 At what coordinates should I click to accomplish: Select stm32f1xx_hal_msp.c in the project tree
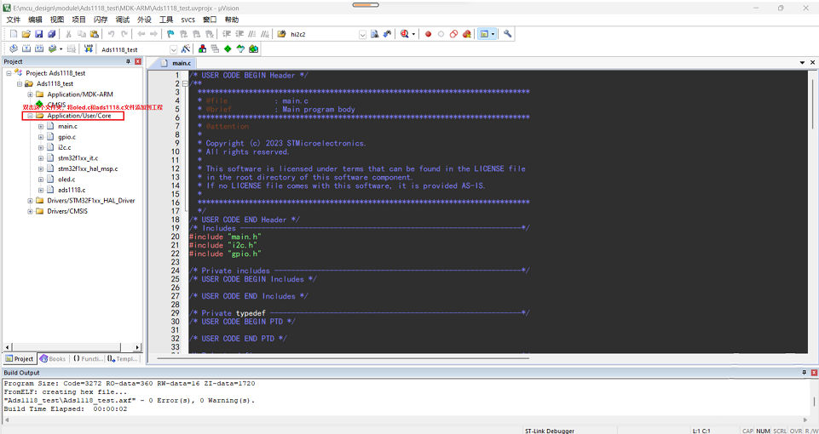coord(88,168)
